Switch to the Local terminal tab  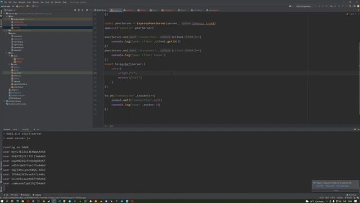(15, 129)
